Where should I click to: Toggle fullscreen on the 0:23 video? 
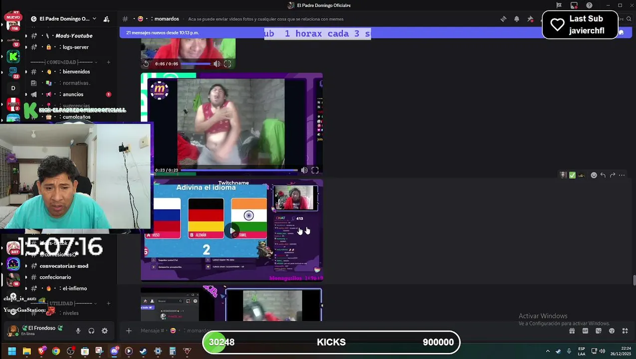[x=315, y=170]
